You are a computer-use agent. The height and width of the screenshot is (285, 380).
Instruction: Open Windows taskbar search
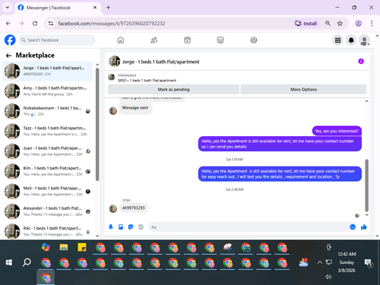27,262
